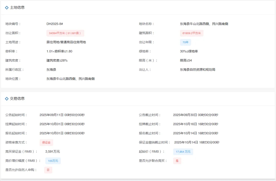
Task: Click the 保证金 qualification review tag
Action: click(46, 142)
